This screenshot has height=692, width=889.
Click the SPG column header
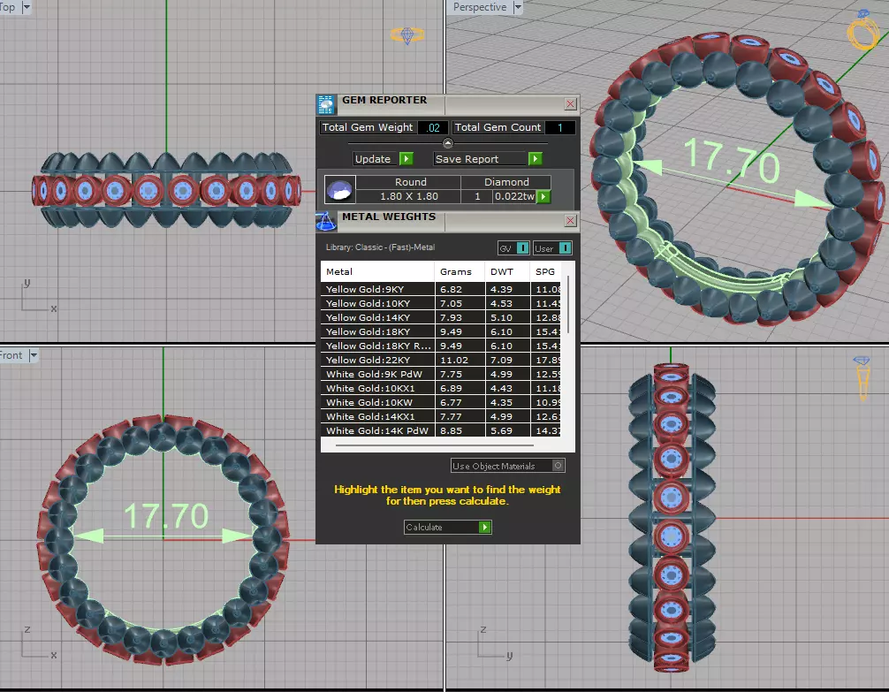point(545,271)
